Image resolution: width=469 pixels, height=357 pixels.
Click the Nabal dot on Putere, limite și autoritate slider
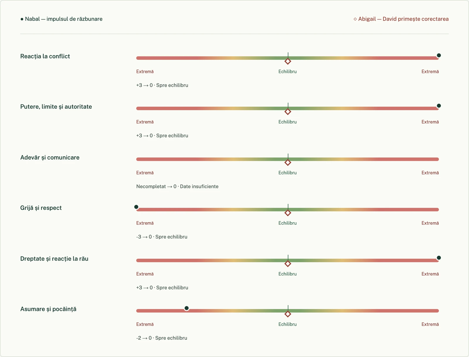(x=439, y=106)
